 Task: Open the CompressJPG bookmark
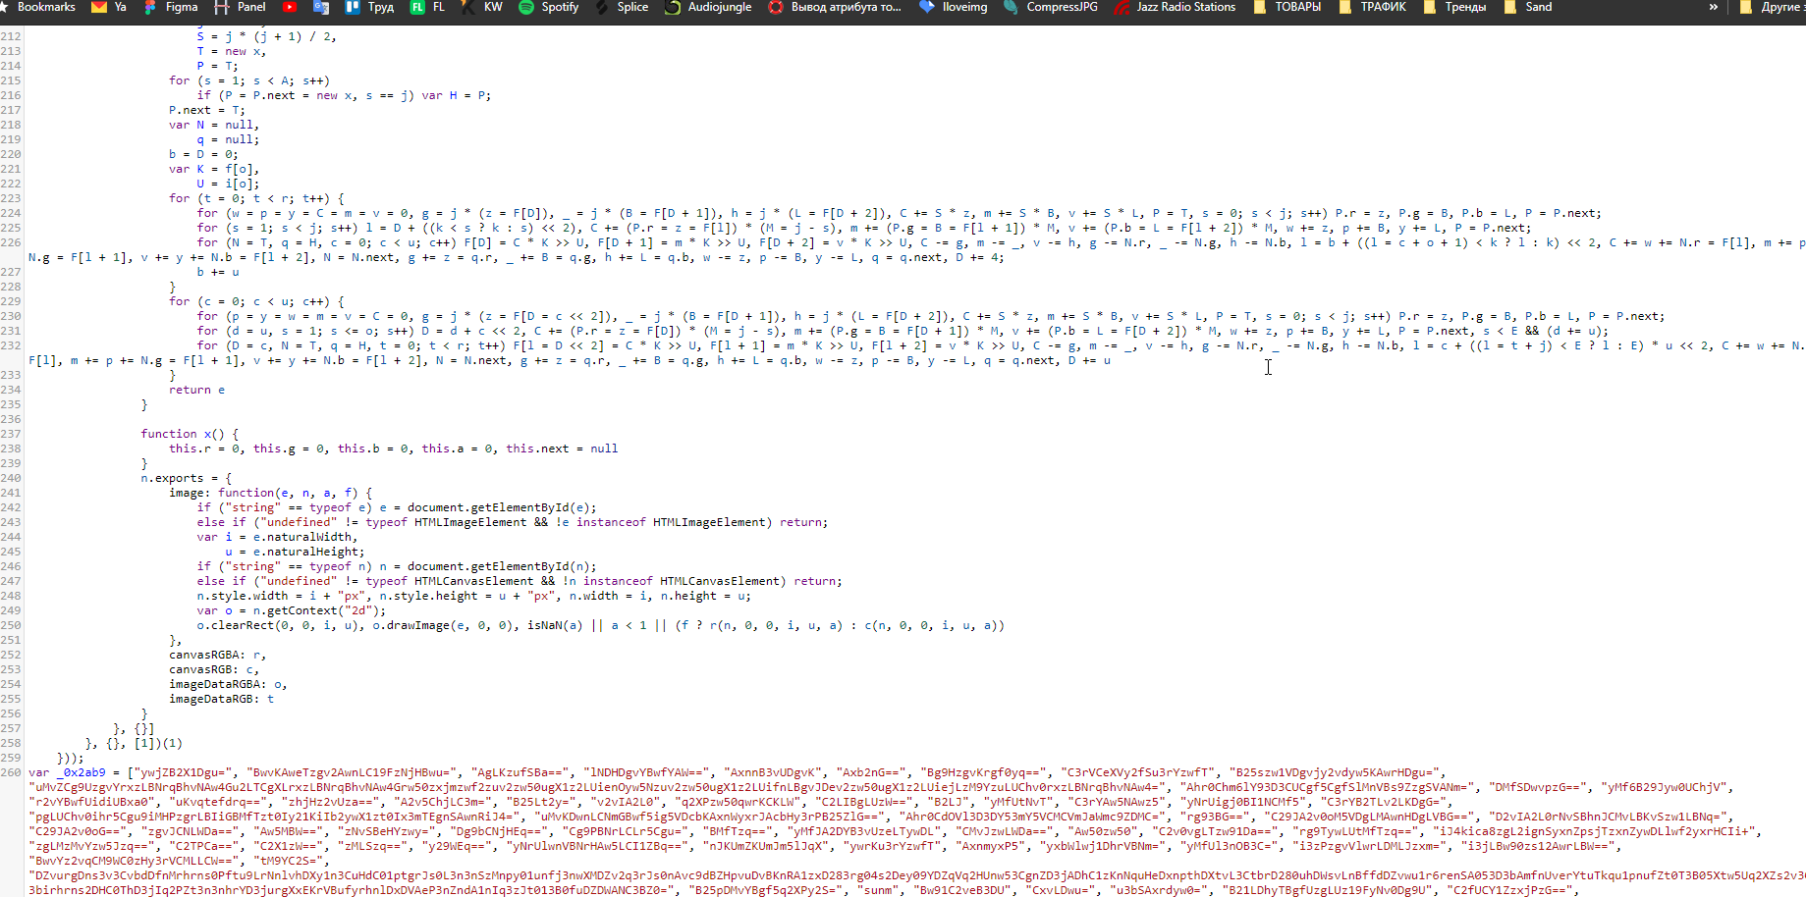tap(1051, 7)
